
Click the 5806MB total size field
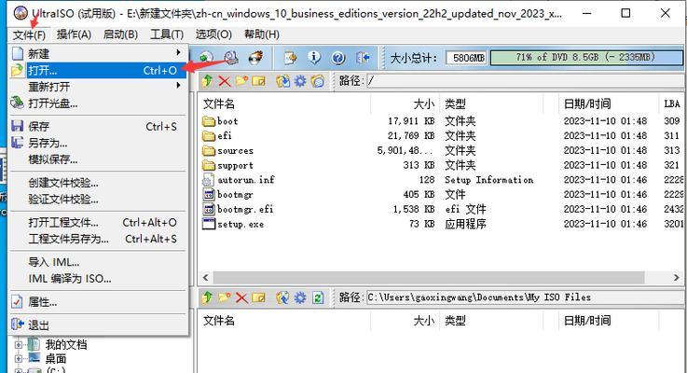point(467,58)
